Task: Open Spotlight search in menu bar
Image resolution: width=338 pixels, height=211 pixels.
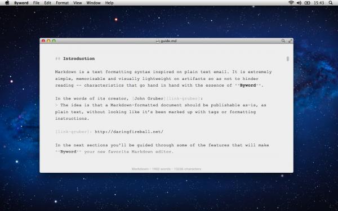Action: [x=331, y=3]
